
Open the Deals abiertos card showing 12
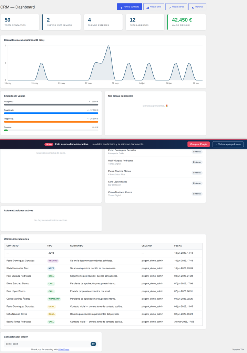145,22
